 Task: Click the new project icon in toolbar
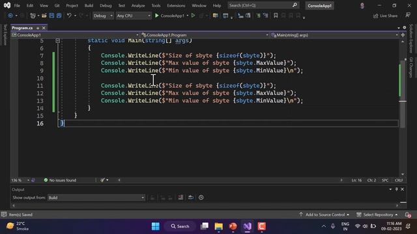click(33, 16)
